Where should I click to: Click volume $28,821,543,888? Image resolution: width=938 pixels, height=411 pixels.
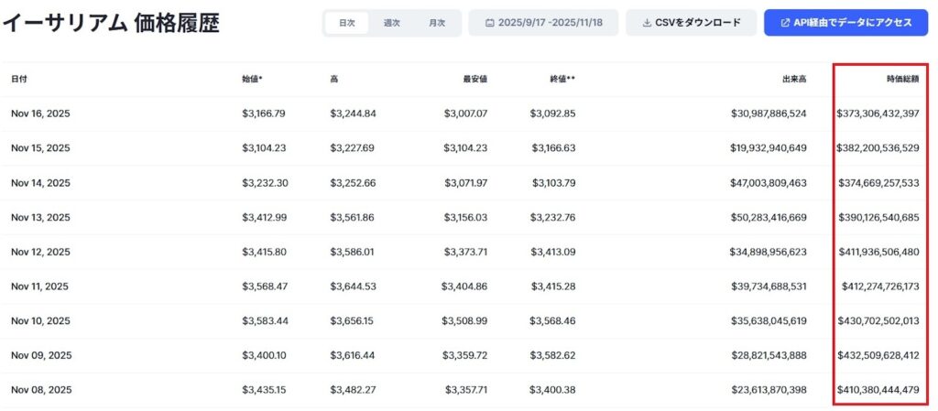(769, 355)
